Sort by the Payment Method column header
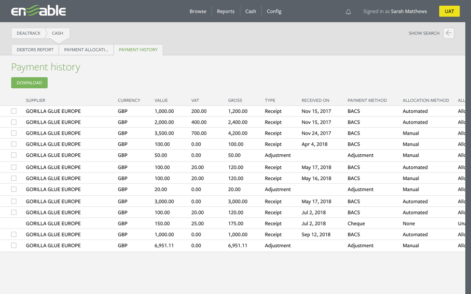Viewport: 471px width, 294px height. click(367, 100)
